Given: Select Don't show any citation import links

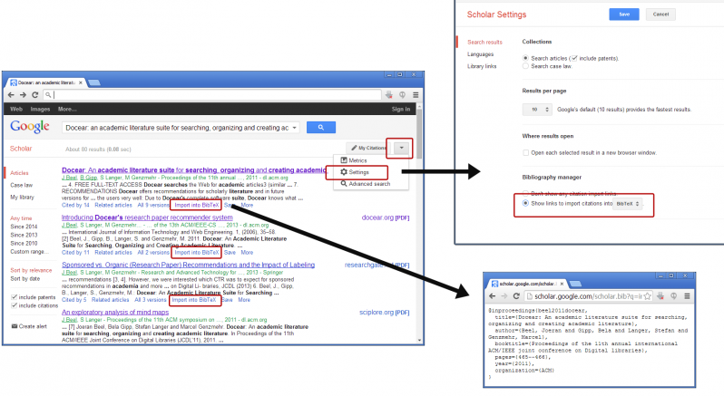Looking at the screenshot, I should point(525,193).
